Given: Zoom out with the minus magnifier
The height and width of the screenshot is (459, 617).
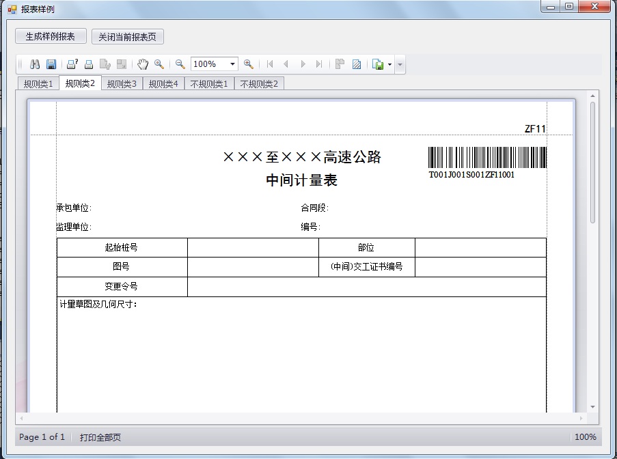Looking at the screenshot, I should point(180,64).
